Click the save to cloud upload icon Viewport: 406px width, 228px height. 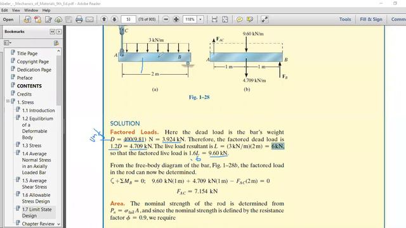click(x=58, y=20)
